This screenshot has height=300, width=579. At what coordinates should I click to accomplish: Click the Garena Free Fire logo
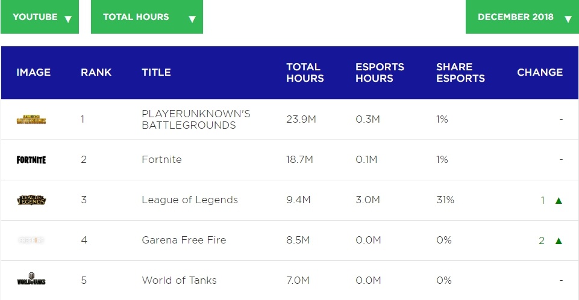pyautogui.click(x=31, y=240)
